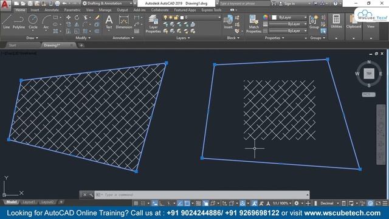
Task: Click the TOP face of the ViewCube
Action: pos(369,74)
